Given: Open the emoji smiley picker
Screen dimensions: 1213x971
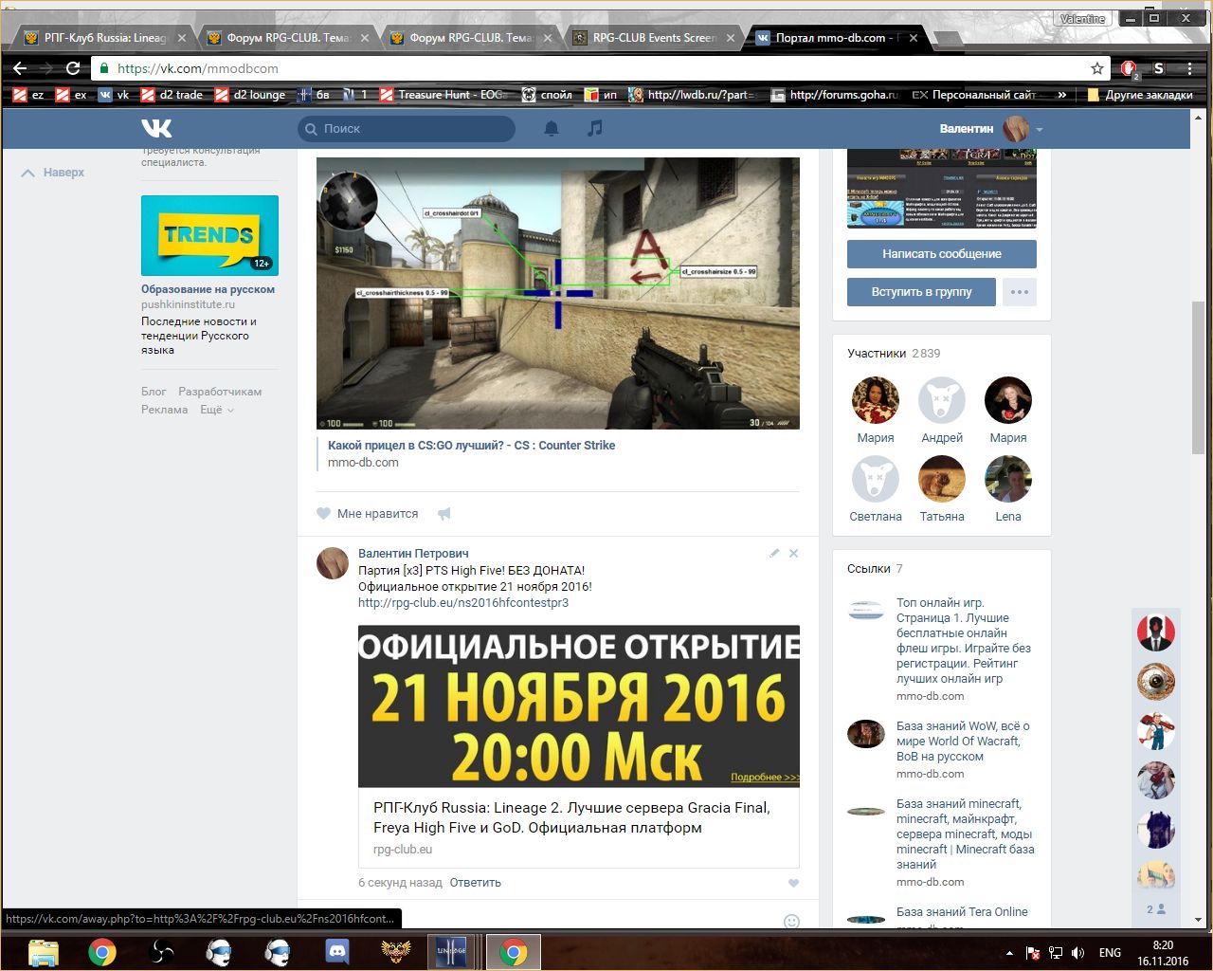Looking at the screenshot, I should coord(792,922).
